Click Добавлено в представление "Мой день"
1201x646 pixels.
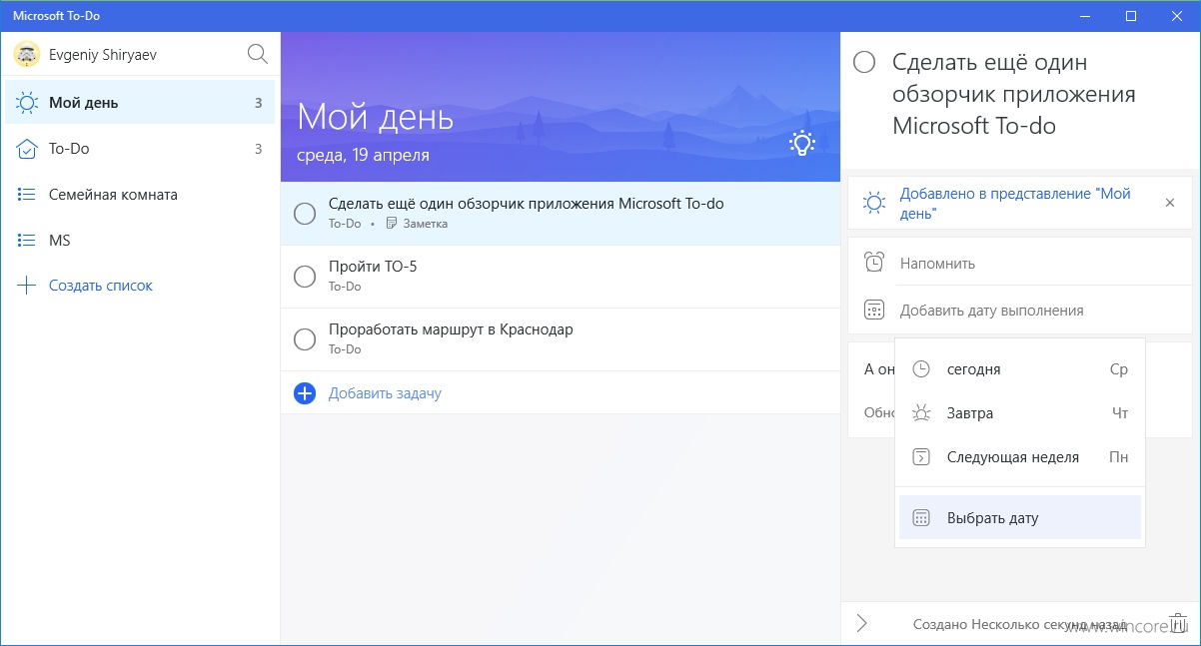click(x=1015, y=204)
